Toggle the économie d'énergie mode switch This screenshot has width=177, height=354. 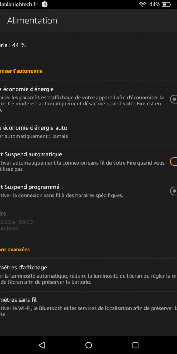pos(173,99)
